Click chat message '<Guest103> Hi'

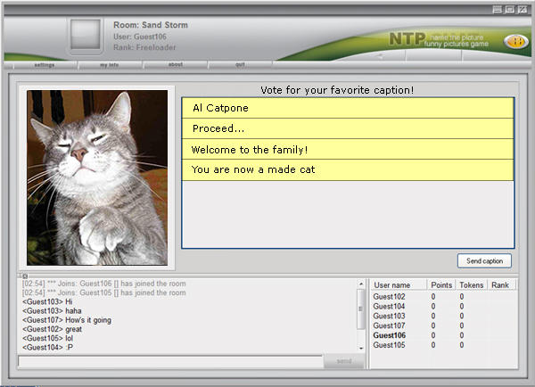tap(47, 301)
